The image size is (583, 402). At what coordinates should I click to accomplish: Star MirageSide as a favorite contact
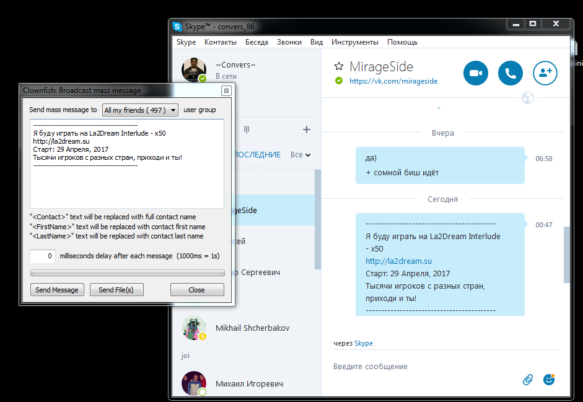338,66
